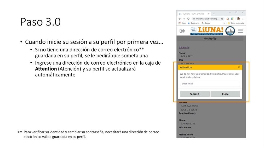Click the logout arrow icon in LiUNA header
The height and width of the screenshot is (148, 264).
pyautogui.click(x=182, y=31)
